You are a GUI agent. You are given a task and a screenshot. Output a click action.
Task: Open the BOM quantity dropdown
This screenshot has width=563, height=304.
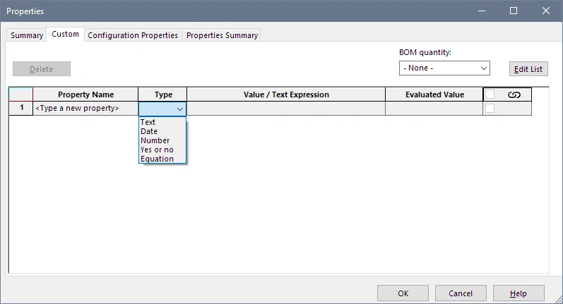pos(444,68)
